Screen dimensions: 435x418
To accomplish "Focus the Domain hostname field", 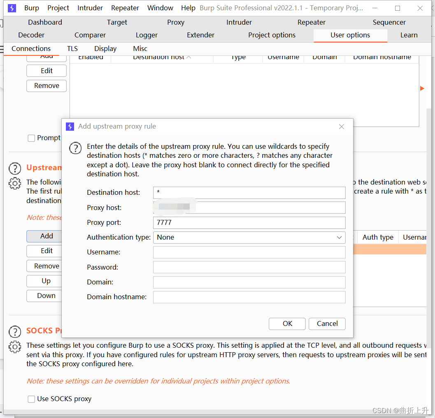I will (x=249, y=297).
